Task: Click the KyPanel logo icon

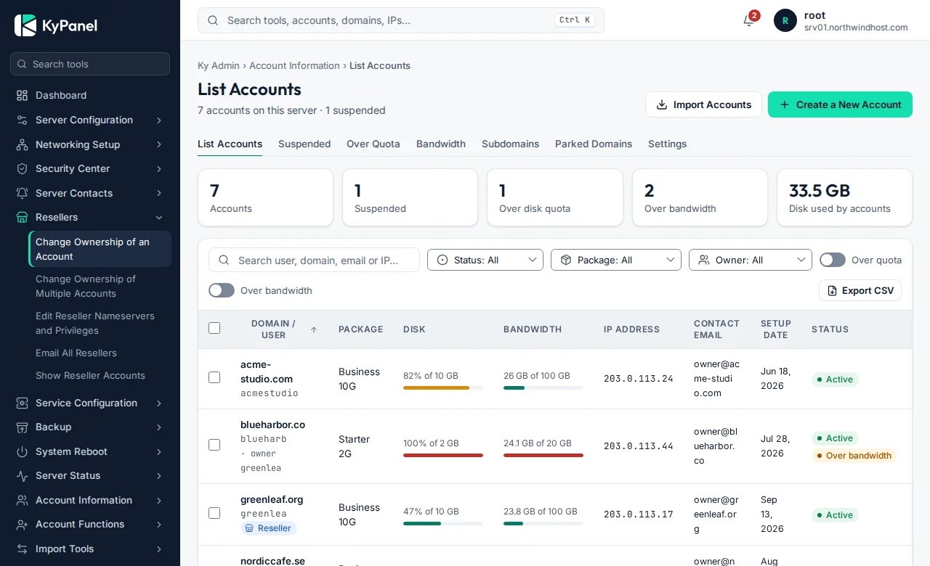Action: pos(25,25)
